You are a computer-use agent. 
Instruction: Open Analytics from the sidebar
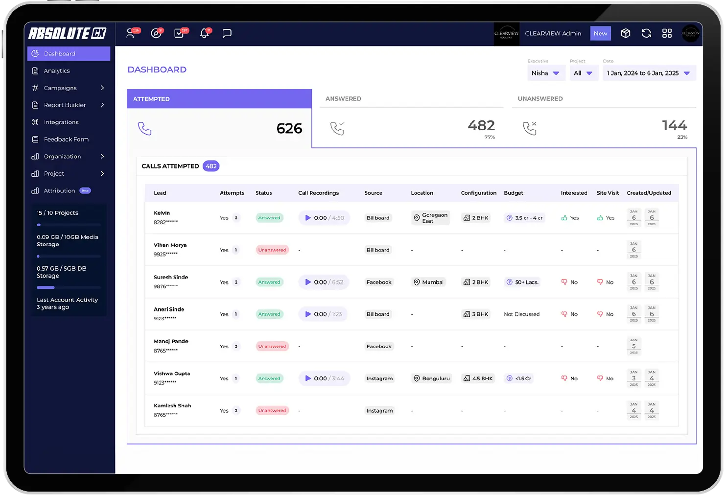coord(57,71)
